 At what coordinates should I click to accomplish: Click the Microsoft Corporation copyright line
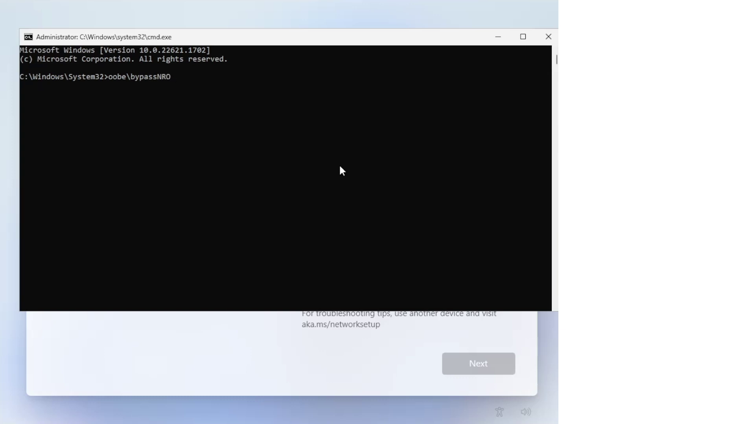tap(123, 59)
